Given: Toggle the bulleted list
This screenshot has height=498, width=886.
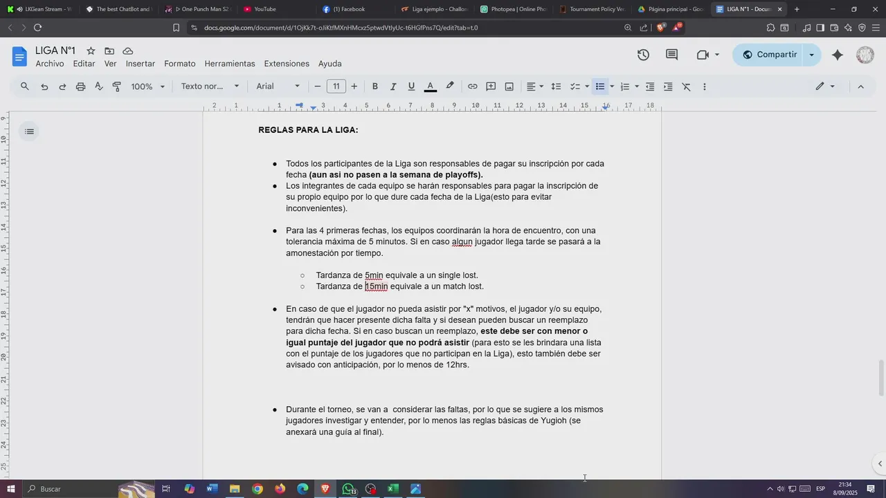Looking at the screenshot, I should (x=600, y=86).
